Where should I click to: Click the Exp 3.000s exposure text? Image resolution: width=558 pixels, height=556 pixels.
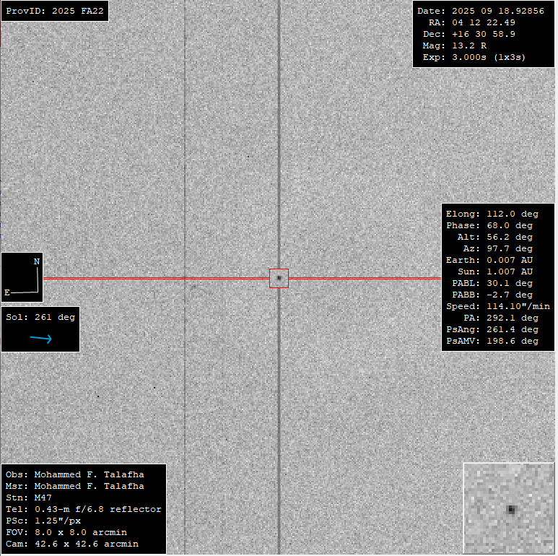472,57
